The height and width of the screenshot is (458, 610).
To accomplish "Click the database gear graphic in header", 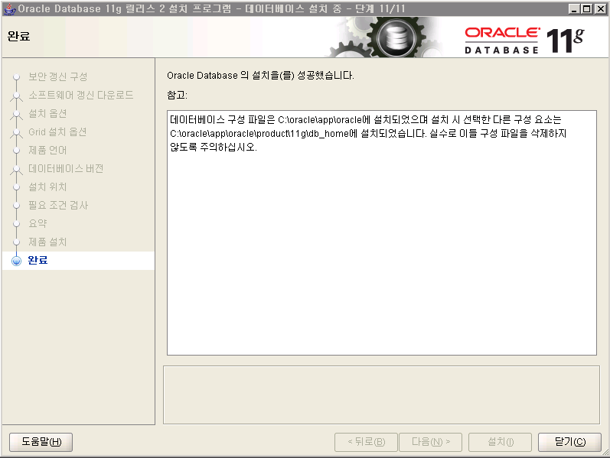I will 395,37.
